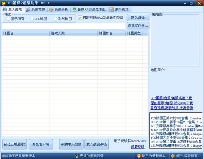This screenshot has width=204, height=159.
Task: Open MLG2012夏季总决赛小组赛精彩VOD item
Action: 176,130
